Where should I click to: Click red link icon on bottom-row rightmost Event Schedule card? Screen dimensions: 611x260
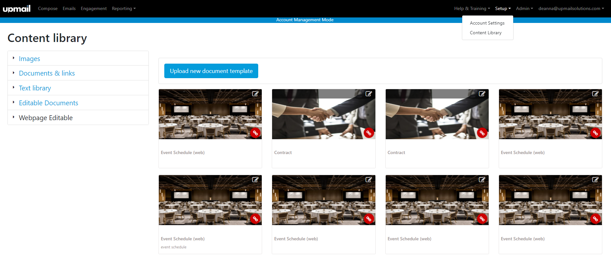tap(596, 219)
